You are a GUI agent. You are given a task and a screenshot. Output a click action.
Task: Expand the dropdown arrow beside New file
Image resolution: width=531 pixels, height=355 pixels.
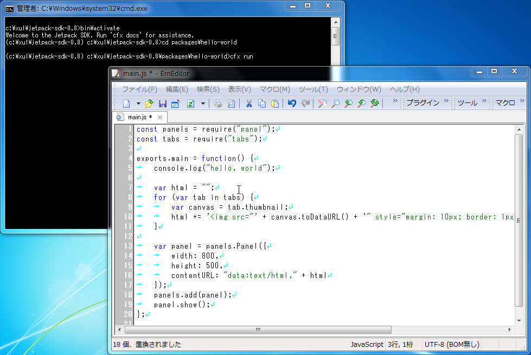138,104
